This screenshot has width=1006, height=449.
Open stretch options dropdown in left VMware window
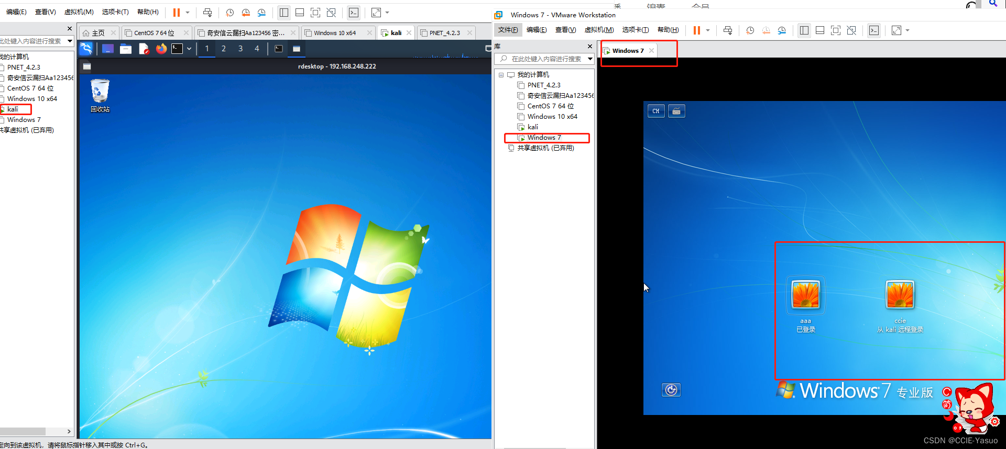387,13
